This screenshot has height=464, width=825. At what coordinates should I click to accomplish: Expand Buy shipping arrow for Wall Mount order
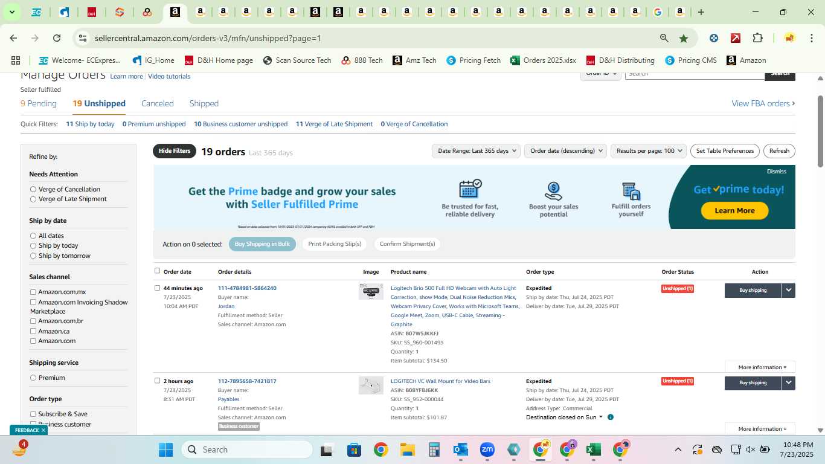point(788,383)
